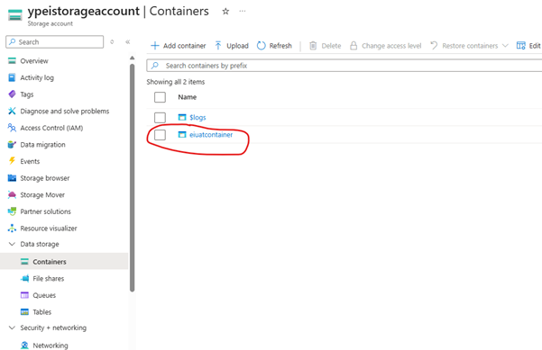Click the Restore containers undo icon
542x350 pixels.
click(434, 46)
